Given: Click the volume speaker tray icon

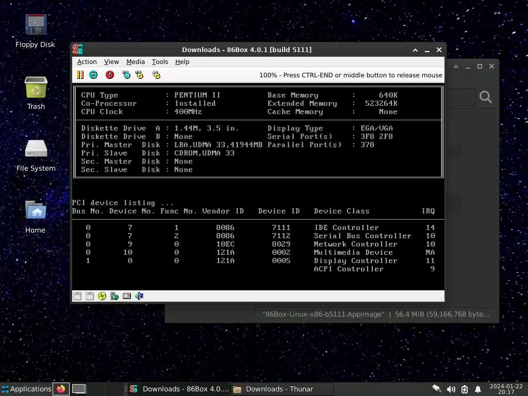Looking at the screenshot, I should point(451,389).
